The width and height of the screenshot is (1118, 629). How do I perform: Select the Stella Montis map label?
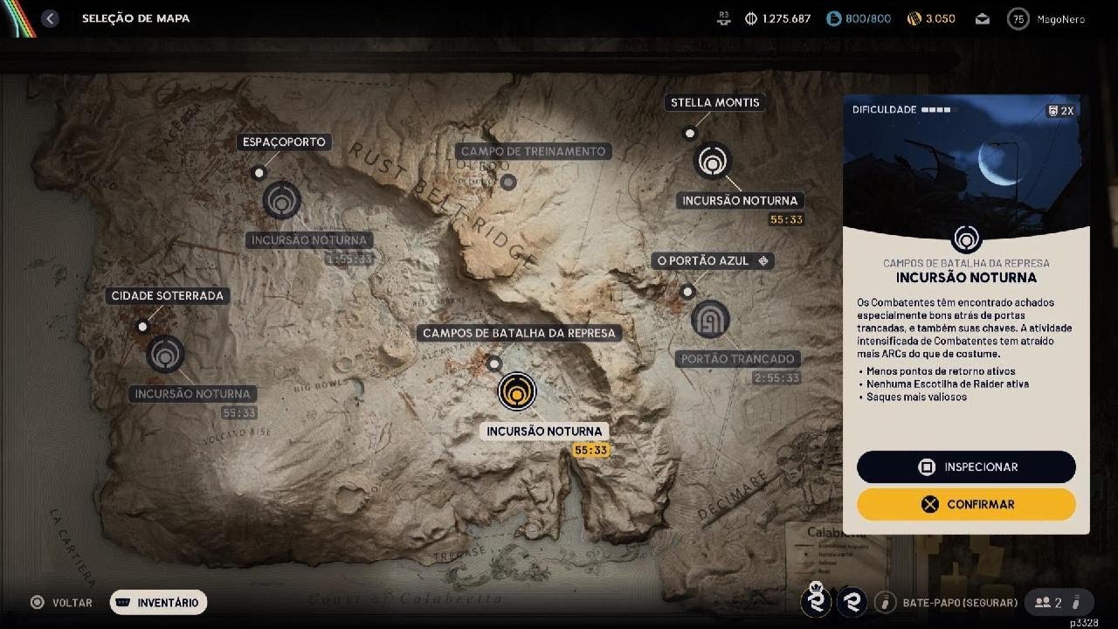pyautogui.click(x=715, y=102)
